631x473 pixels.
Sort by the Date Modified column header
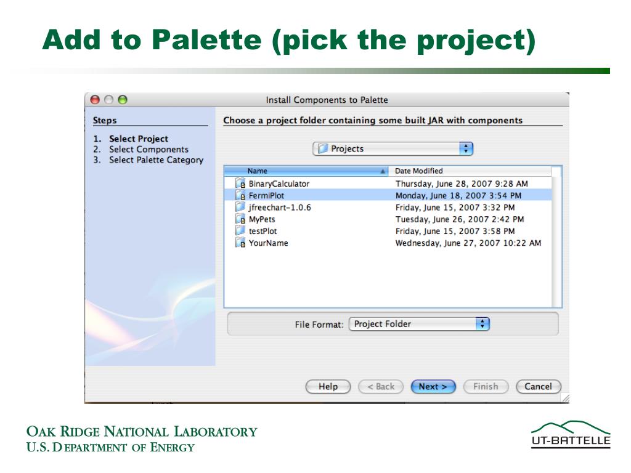click(x=470, y=171)
